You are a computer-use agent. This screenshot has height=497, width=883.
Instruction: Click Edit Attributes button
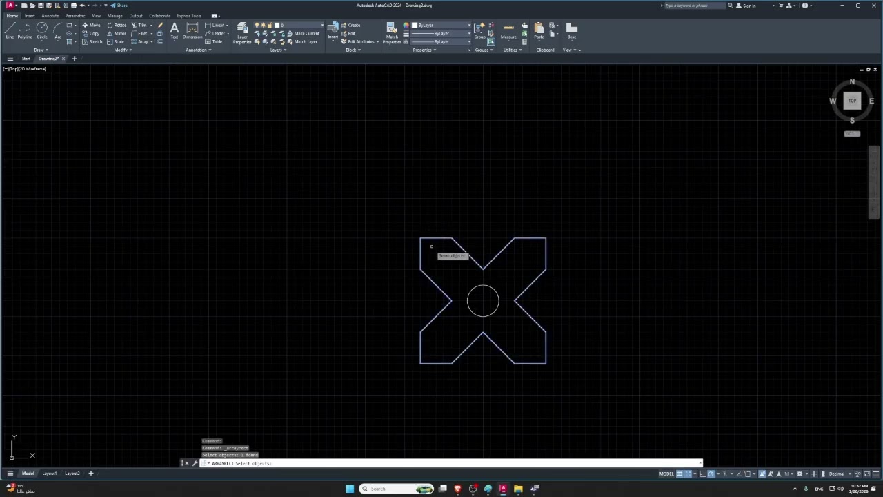click(x=358, y=41)
